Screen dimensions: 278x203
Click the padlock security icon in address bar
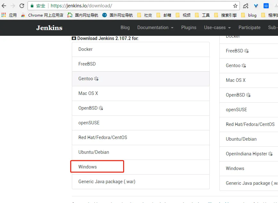point(32,5)
